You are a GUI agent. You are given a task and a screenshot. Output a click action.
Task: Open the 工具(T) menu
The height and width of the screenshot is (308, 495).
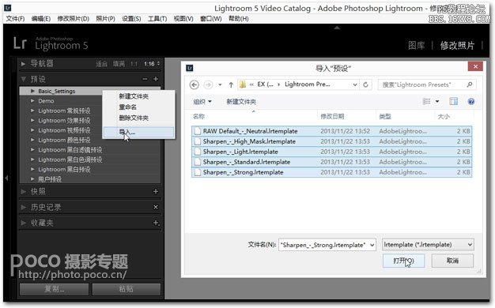point(157,19)
